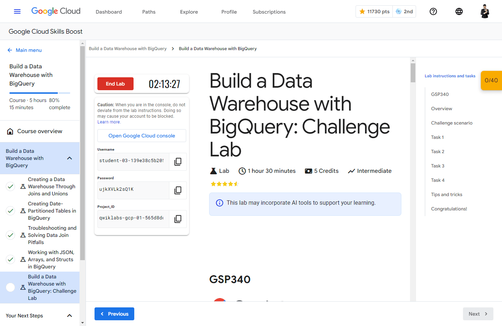Click the Previous button
Viewport: 502px width, 326px height.
114,314
